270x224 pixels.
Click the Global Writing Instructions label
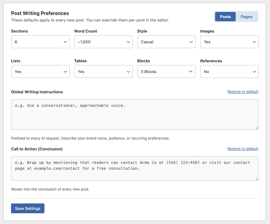point(37,92)
